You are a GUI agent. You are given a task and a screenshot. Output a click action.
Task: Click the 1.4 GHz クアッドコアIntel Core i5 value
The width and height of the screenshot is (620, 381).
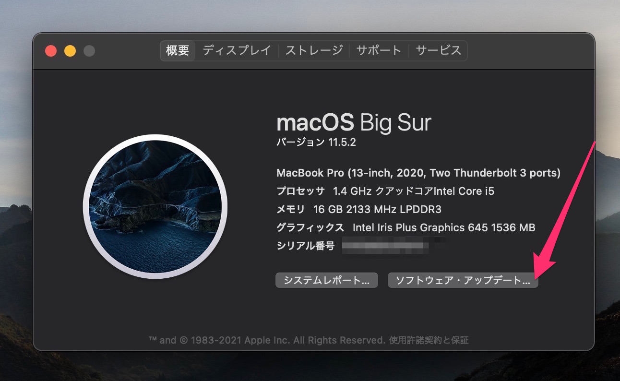coord(414,191)
